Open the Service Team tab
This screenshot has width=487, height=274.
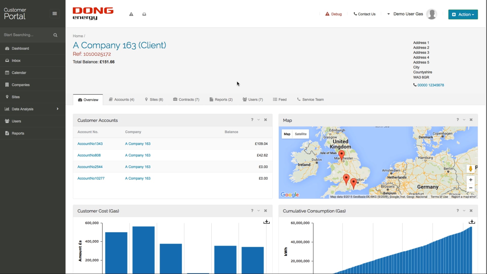point(310,99)
